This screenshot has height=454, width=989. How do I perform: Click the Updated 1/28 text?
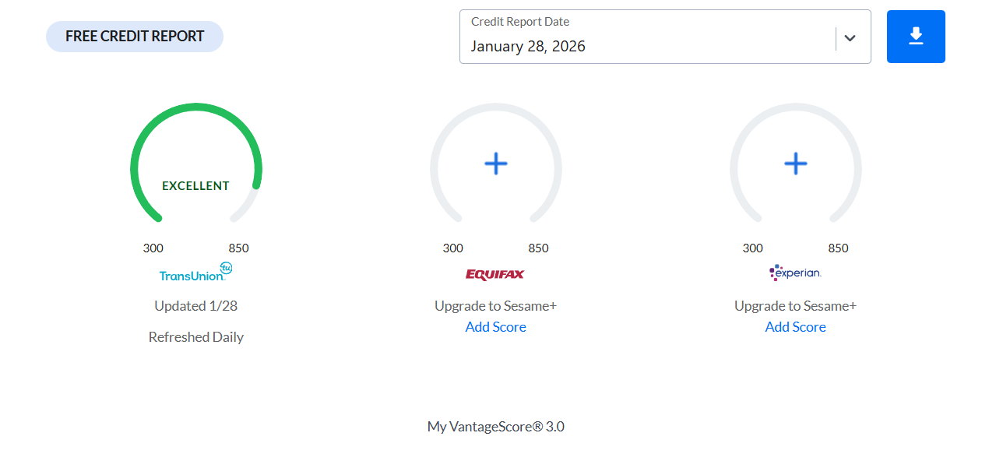click(x=195, y=306)
